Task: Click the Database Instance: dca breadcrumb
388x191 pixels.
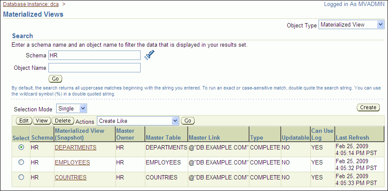Action: pyautogui.click(x=30, y=4)
